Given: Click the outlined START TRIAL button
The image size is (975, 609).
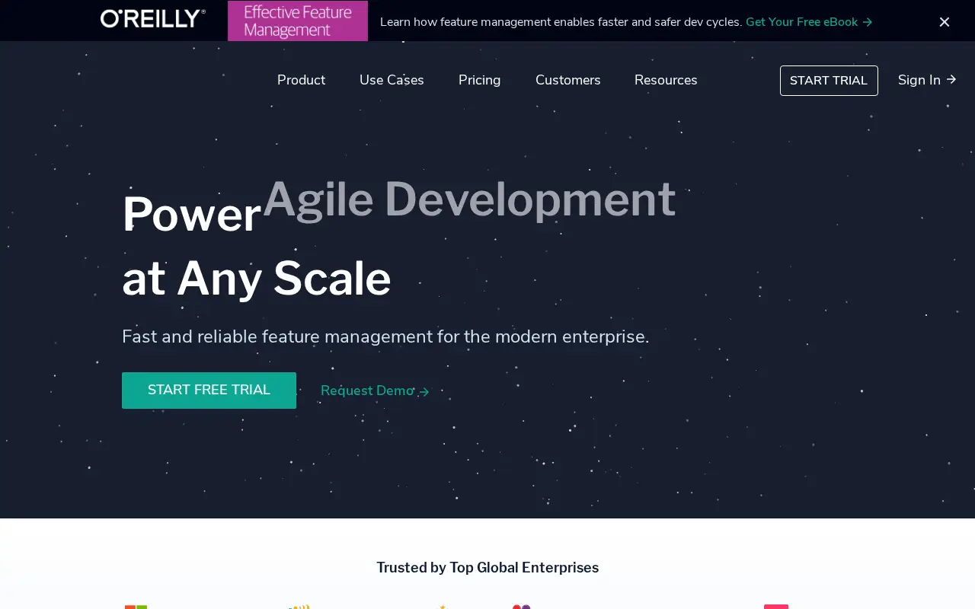Looking at the screenshot, I should pos(829,81).
